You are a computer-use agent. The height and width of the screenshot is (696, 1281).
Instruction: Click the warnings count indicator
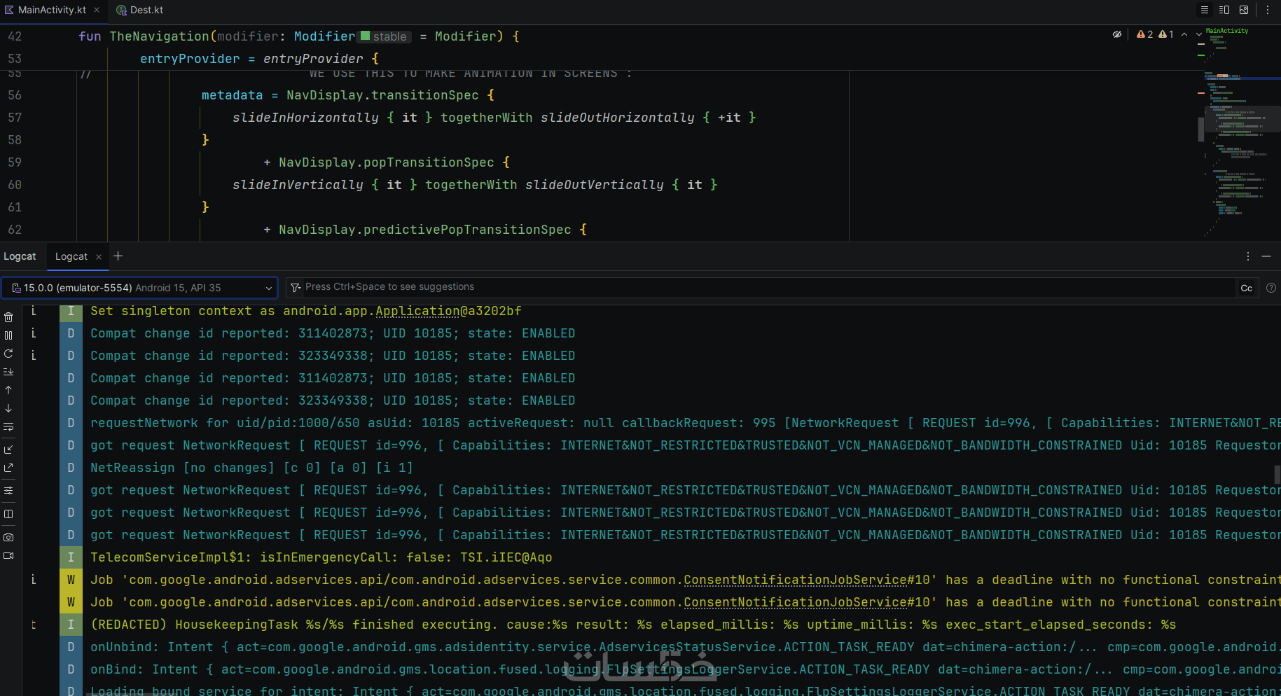pos(1145,34)
